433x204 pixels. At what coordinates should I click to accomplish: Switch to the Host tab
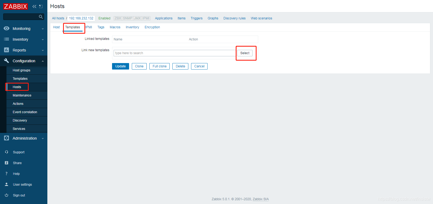tap(56, 27)
